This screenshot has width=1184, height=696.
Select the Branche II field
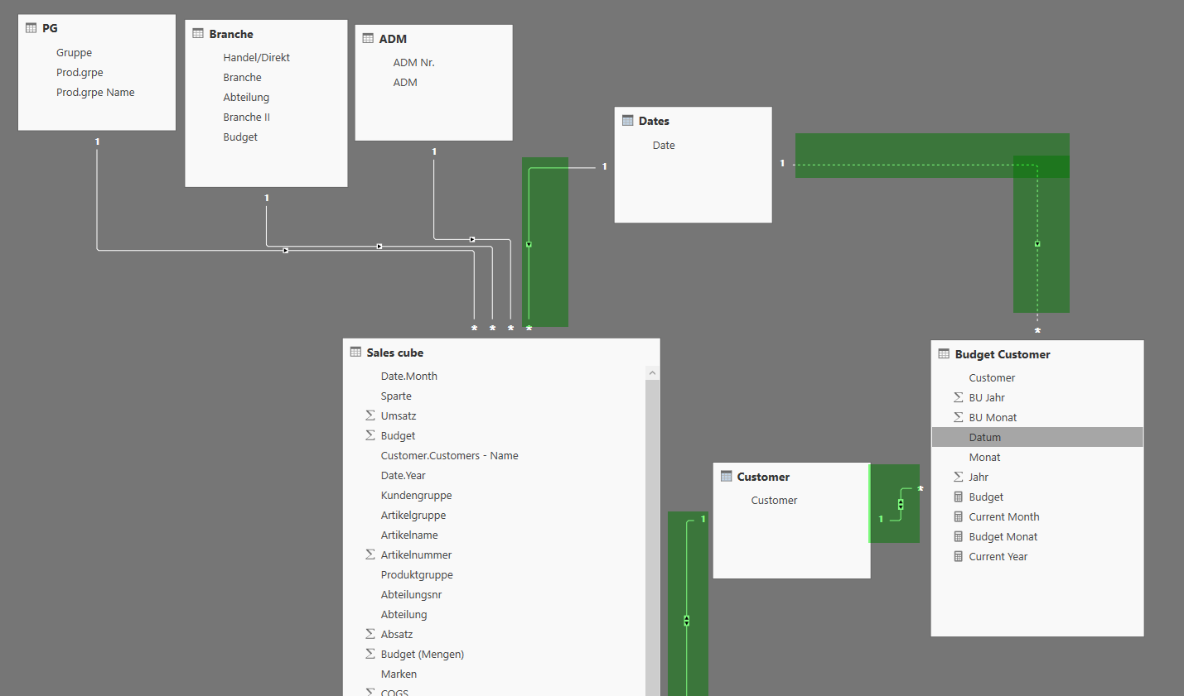(x=246, y=117)
